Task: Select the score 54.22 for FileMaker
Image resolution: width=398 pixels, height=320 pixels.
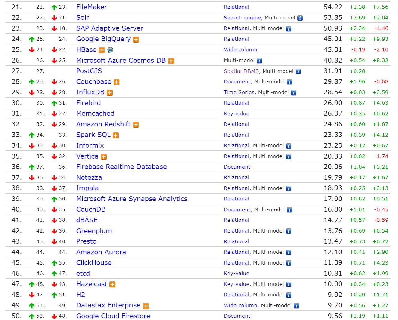Action: click(333, 7)
